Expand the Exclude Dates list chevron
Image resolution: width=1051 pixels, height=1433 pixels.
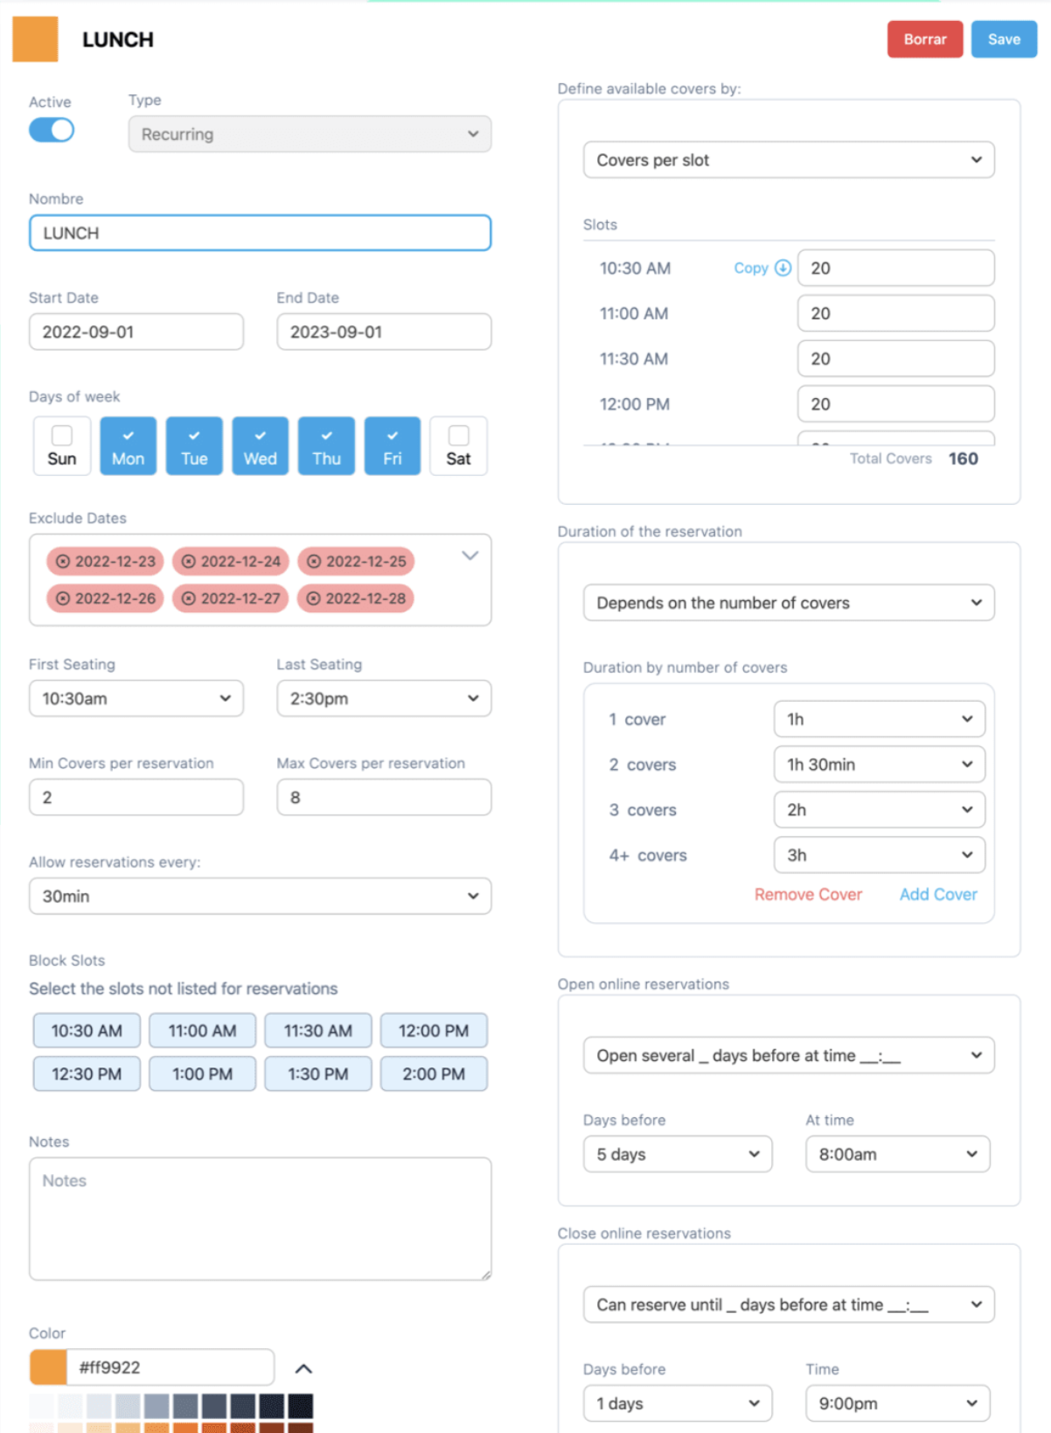(470, 556)
